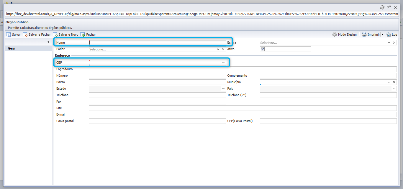Screen dimensions: 403x189
Task: Click the Caixa postal input field
Action: 157,121
